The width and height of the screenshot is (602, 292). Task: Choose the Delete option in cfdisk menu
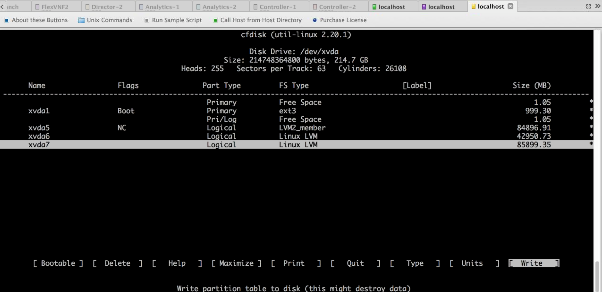(117, 263)
